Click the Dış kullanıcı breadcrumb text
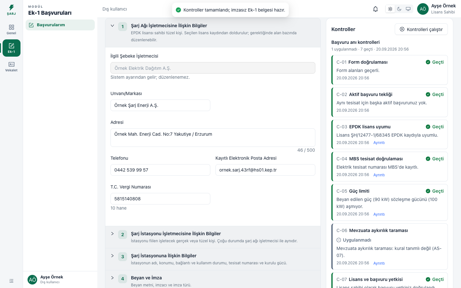 [x=115, y=9]
